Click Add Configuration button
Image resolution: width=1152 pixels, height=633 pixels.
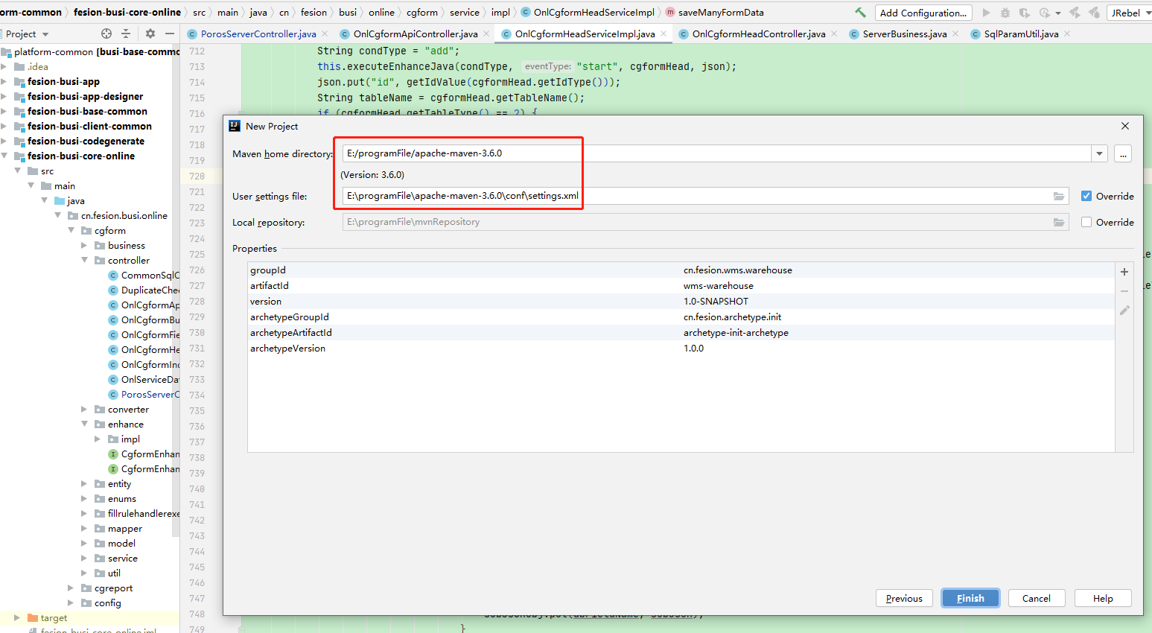923,13
